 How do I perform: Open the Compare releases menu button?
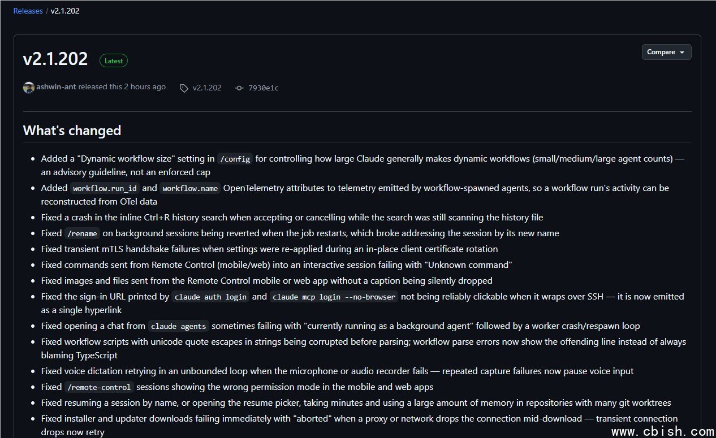pos(666,52)
